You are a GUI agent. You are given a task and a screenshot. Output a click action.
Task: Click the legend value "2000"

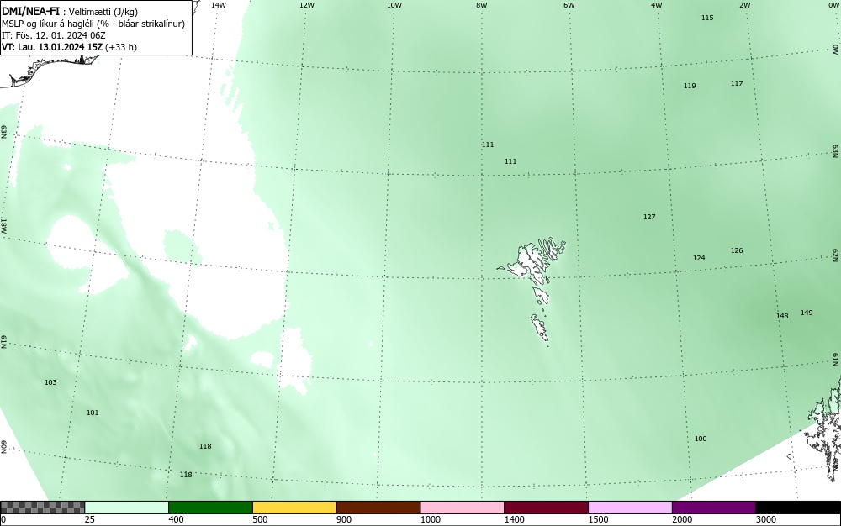682,519
